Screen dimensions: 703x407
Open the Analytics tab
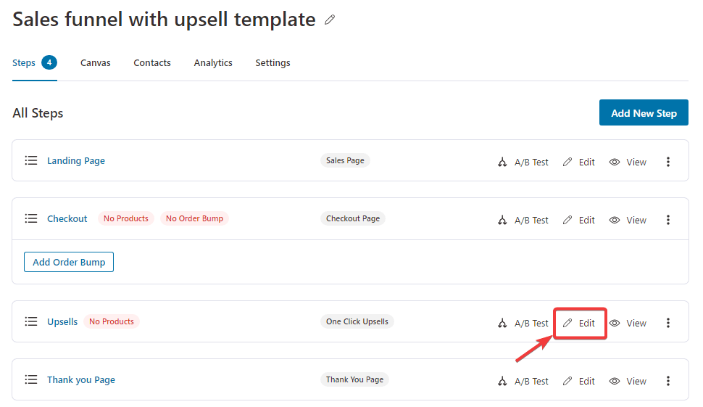213,63
